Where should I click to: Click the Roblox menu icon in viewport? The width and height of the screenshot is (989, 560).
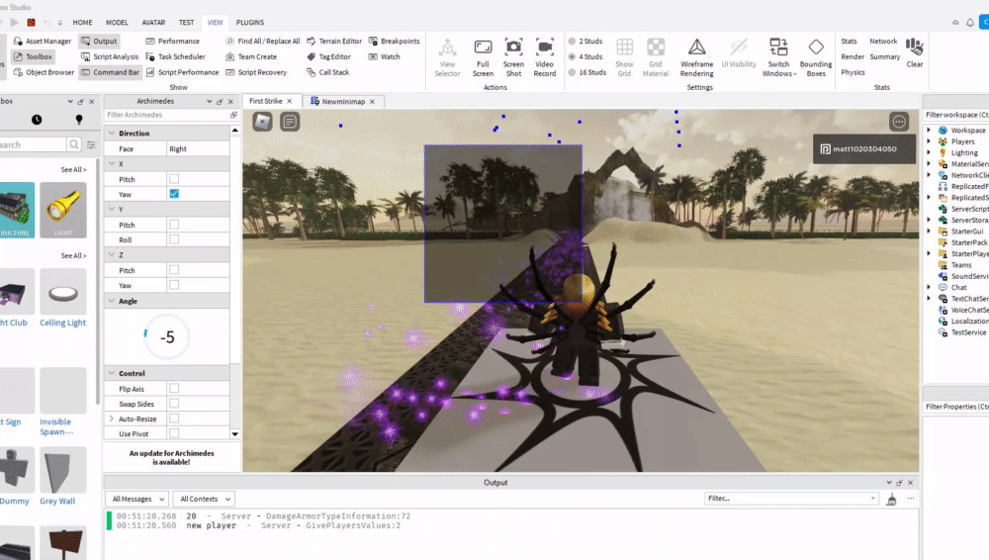pyautogui.click(x=262, y=122)
